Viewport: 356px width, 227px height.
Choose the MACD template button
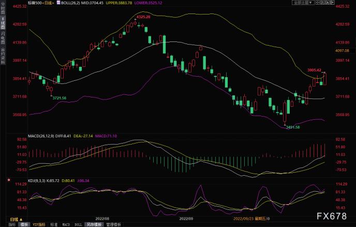click(66, 224)
